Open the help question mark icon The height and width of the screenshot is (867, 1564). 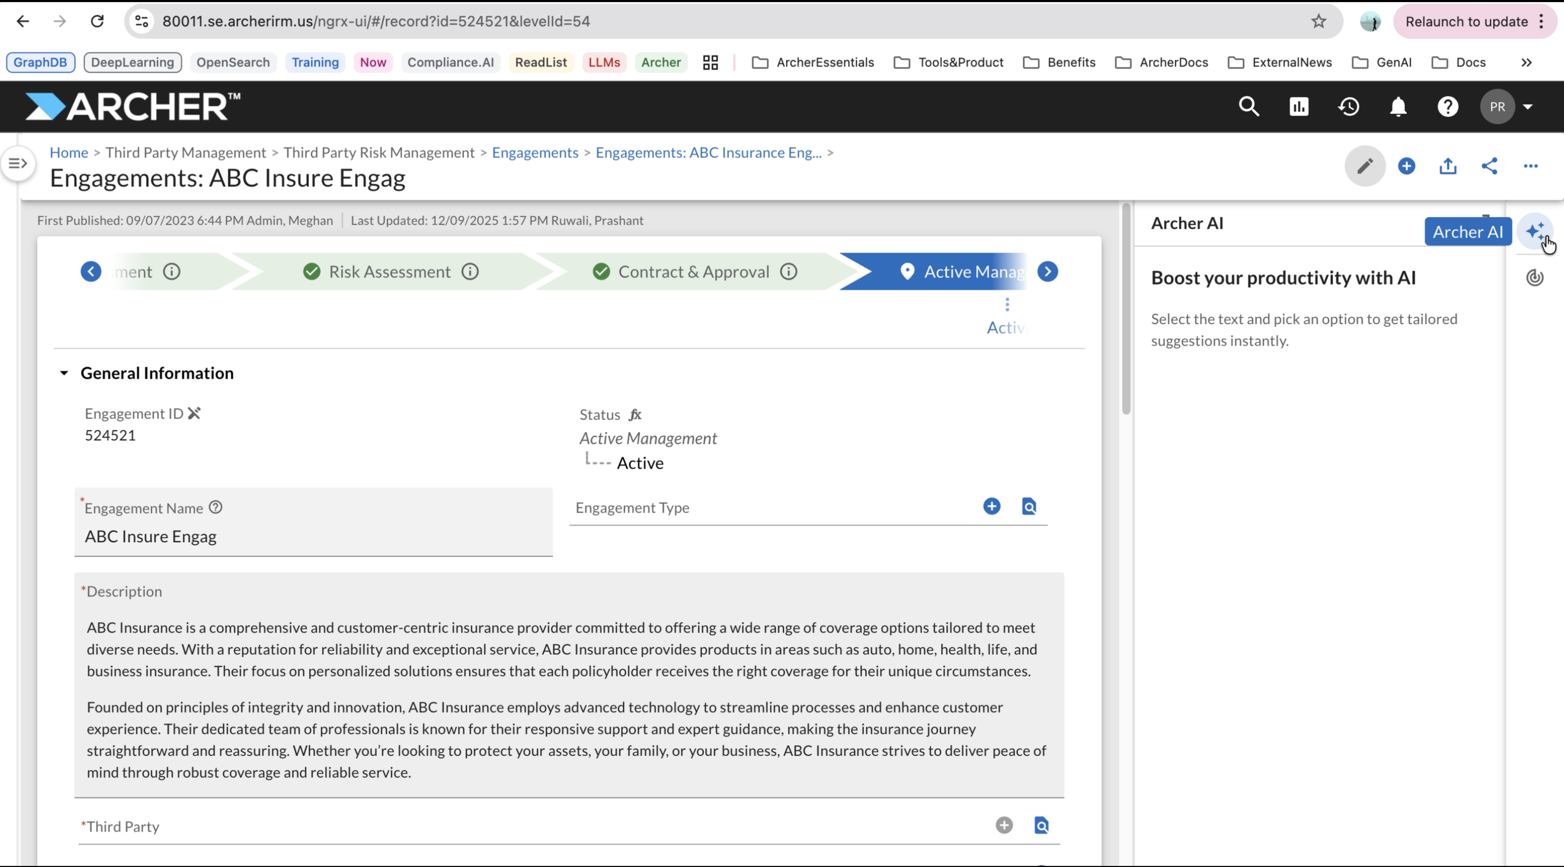(1448, 106)
